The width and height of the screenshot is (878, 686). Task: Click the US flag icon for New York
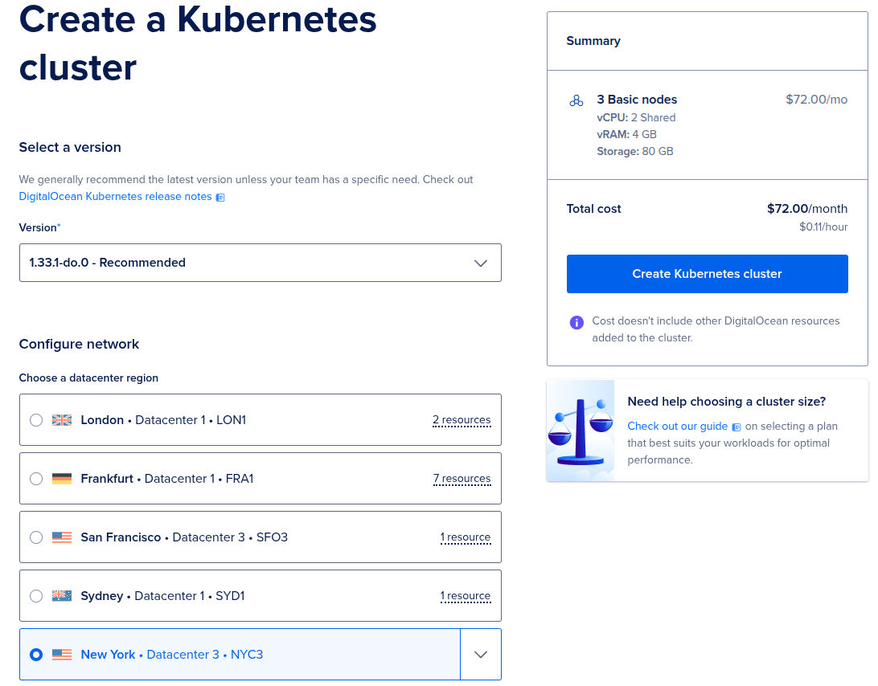62,655
